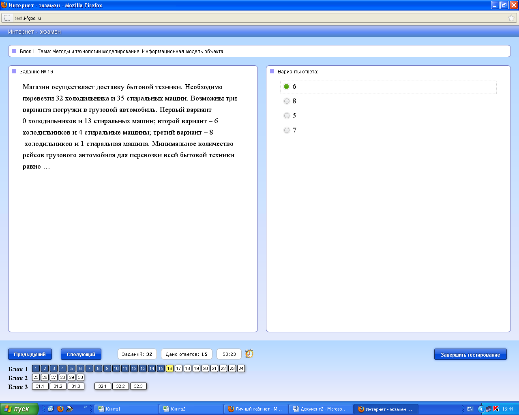The width and height of the screenshot is (519, 415).
Task: Open Kaspersky tray icon
Action: tap(495, 409)
